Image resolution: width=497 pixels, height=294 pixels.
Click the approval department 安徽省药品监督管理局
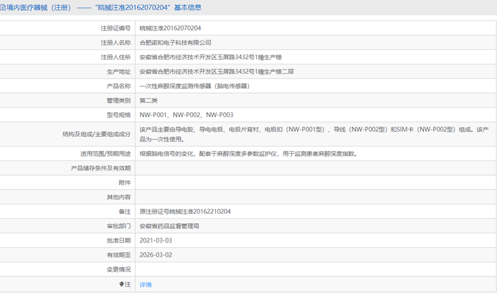(x=169, y=226)
